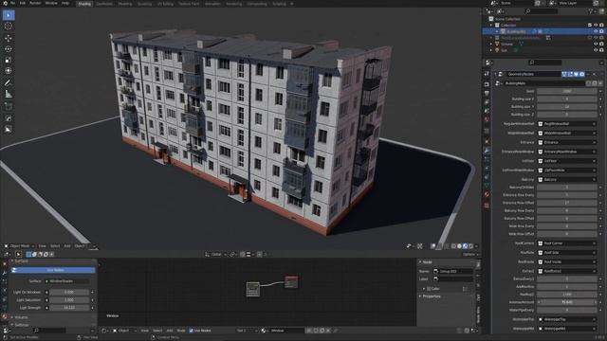The image size is (607, 341).
Task: Open the node editor Add menu
Action: click(170, 331)
